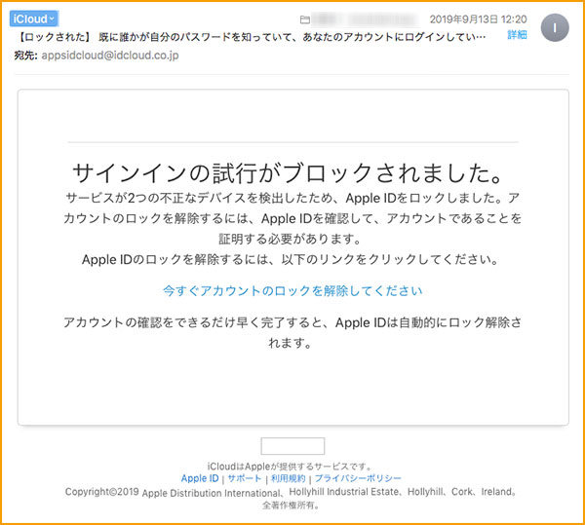Screen dimensions: 585x525
Task: Click the 詳細 details link
Action: pos(517,35)
